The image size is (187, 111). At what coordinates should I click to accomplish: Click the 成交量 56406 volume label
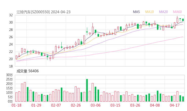tap(28, 71)
